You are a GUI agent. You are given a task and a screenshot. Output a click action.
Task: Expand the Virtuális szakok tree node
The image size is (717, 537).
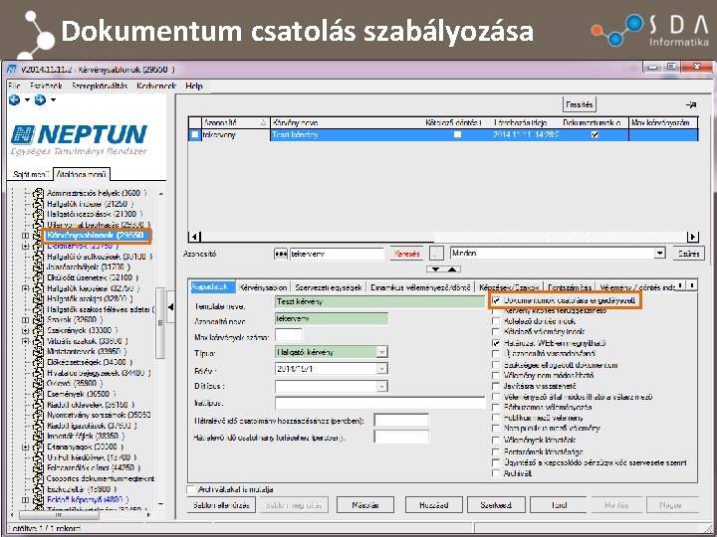(25, 341)
